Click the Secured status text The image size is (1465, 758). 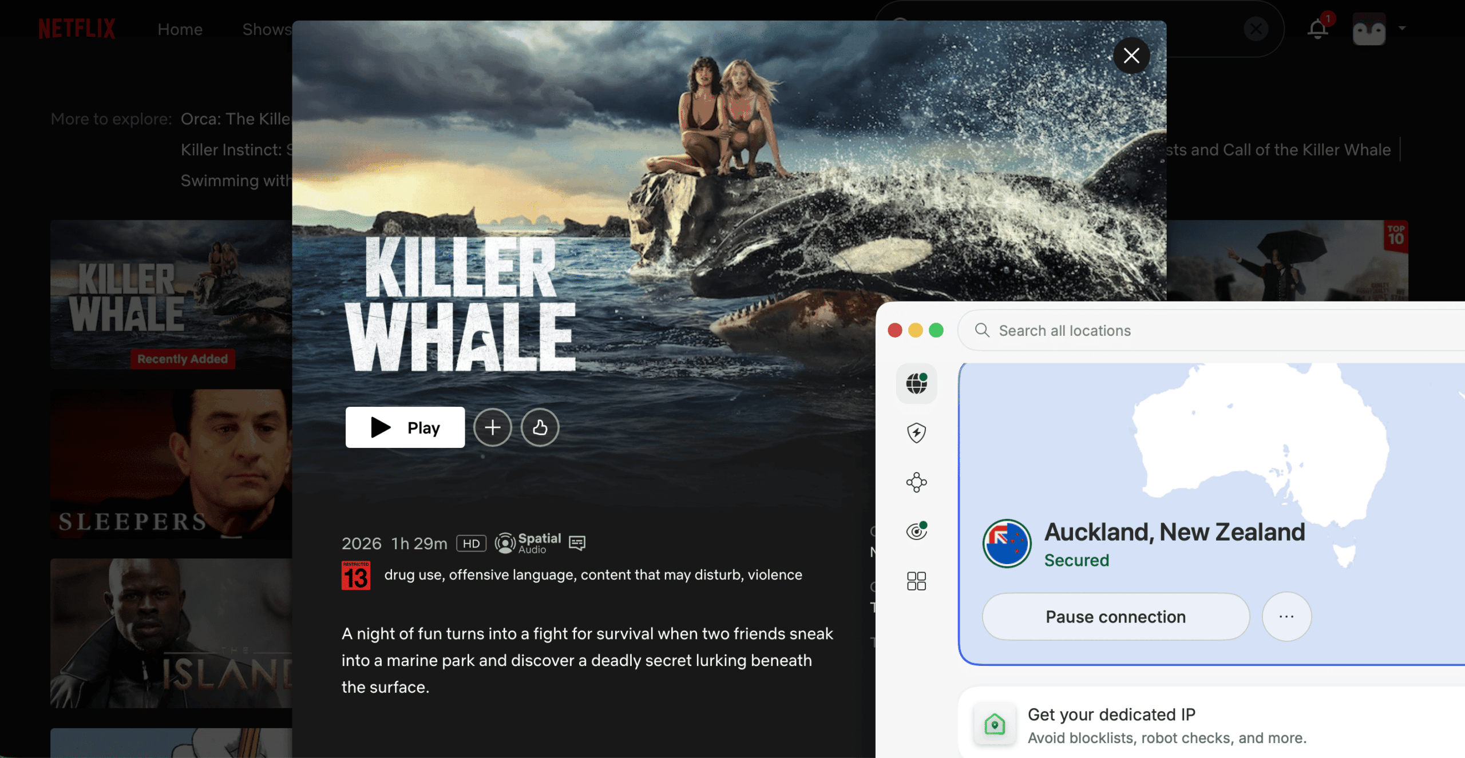[1076, 560]
